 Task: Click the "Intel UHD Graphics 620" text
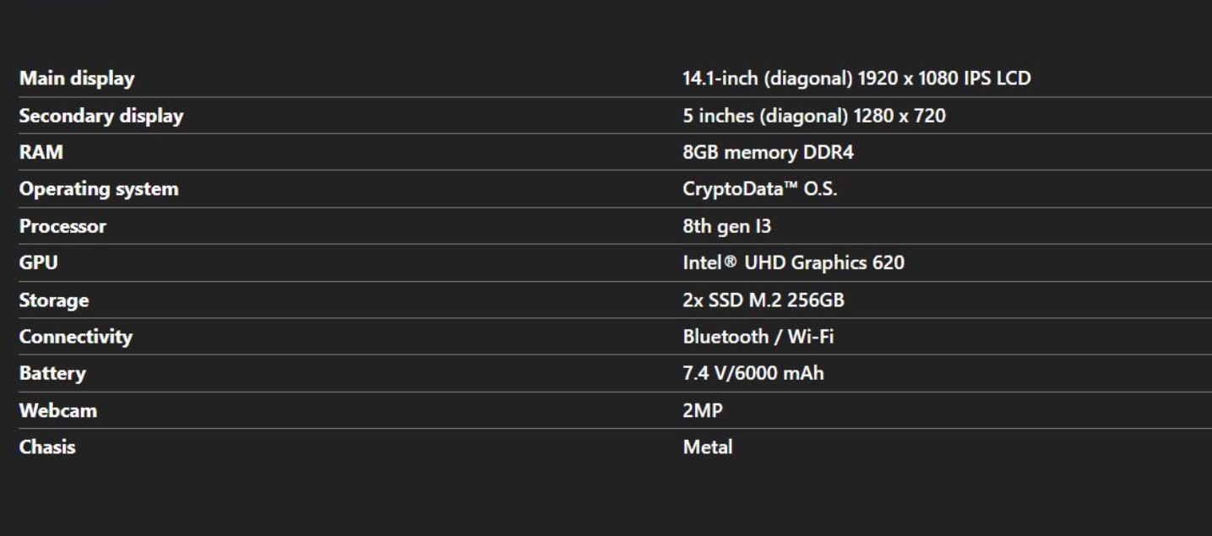point(793,263)
